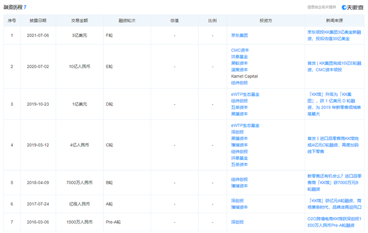Screen dimensions: 368x233
Task: Open 经纬创投 investor link in E轮 row
Action: [239, 83]
